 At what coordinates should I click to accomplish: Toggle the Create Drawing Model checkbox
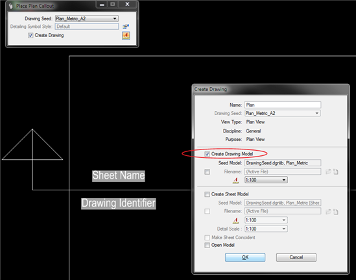(x=207, y=154)
